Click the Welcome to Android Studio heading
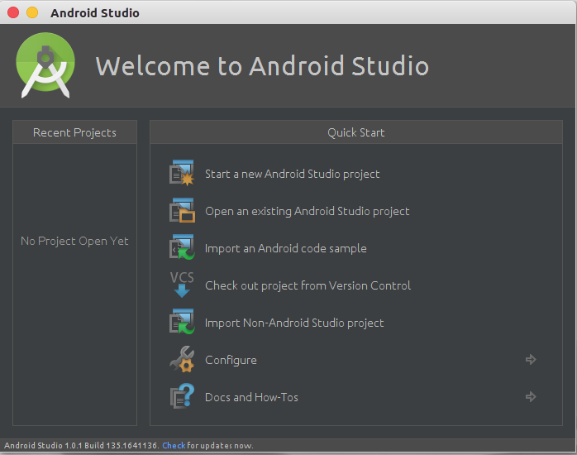Viewport: 577px width, 455px height. point(262,66)
